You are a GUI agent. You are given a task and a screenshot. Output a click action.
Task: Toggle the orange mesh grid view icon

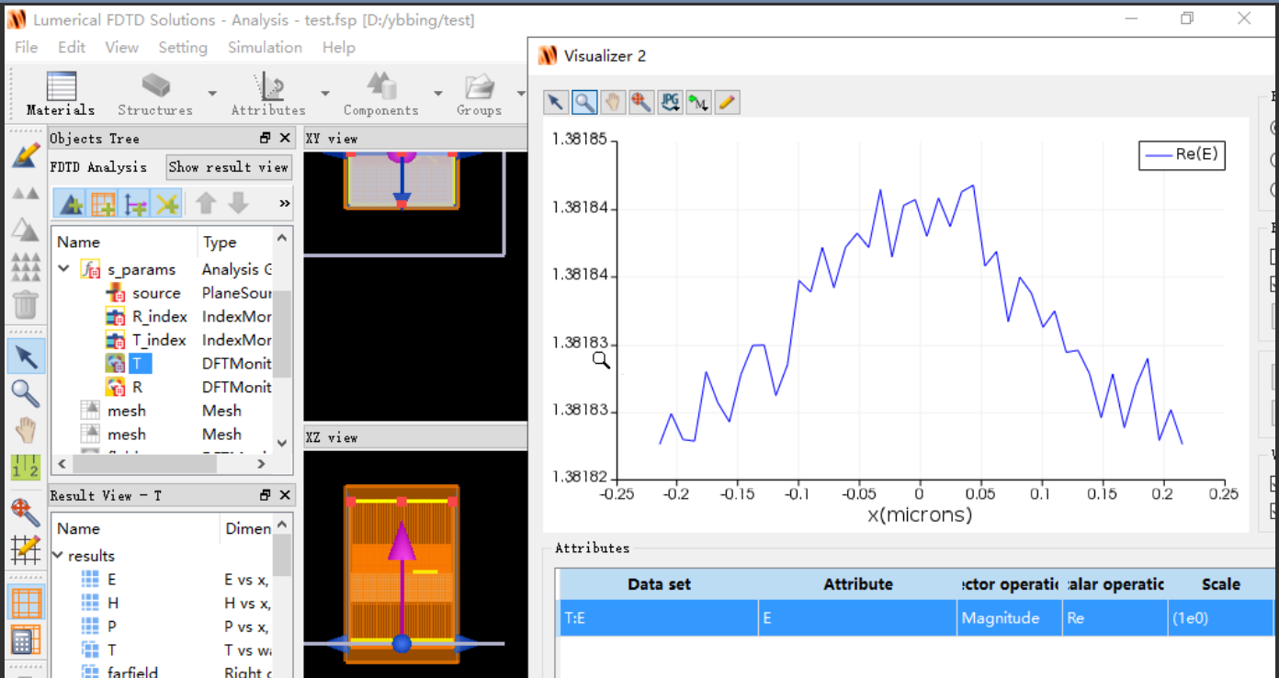(x=26, y=602)
